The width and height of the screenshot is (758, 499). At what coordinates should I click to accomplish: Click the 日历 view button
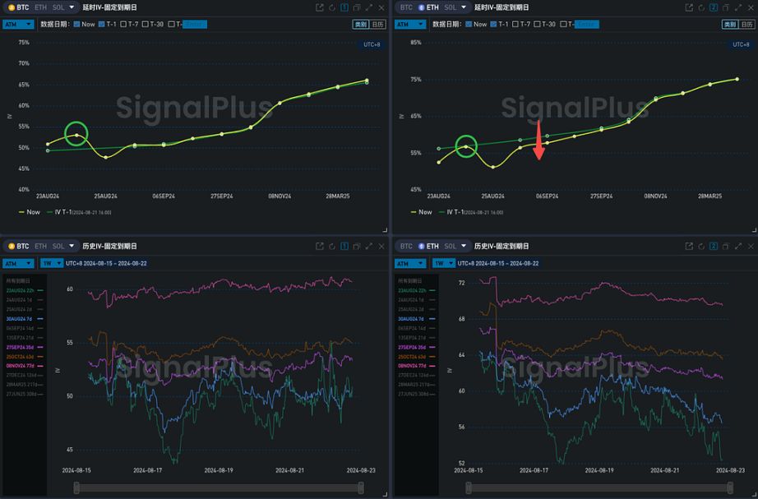coord(377,24)
